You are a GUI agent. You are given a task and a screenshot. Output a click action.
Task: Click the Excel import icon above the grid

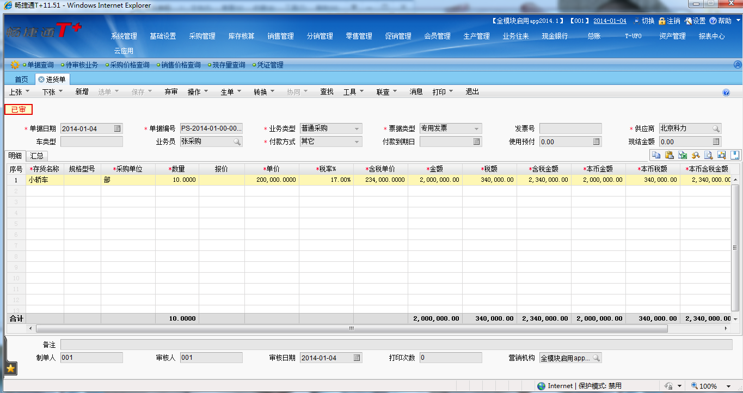(682, 155)
